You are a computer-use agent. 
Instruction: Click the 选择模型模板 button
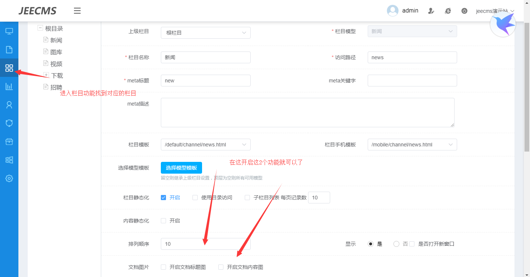tap(181, 168)
